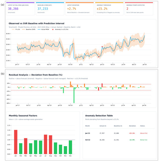The image size is (159, 162).
Task: Select the Baseline Forecast card showing 37,233
Action: point(50,9)
